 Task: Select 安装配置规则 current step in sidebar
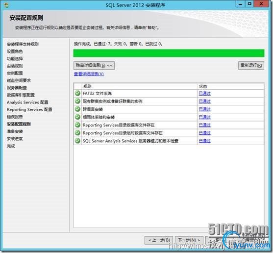coord(19,124)
